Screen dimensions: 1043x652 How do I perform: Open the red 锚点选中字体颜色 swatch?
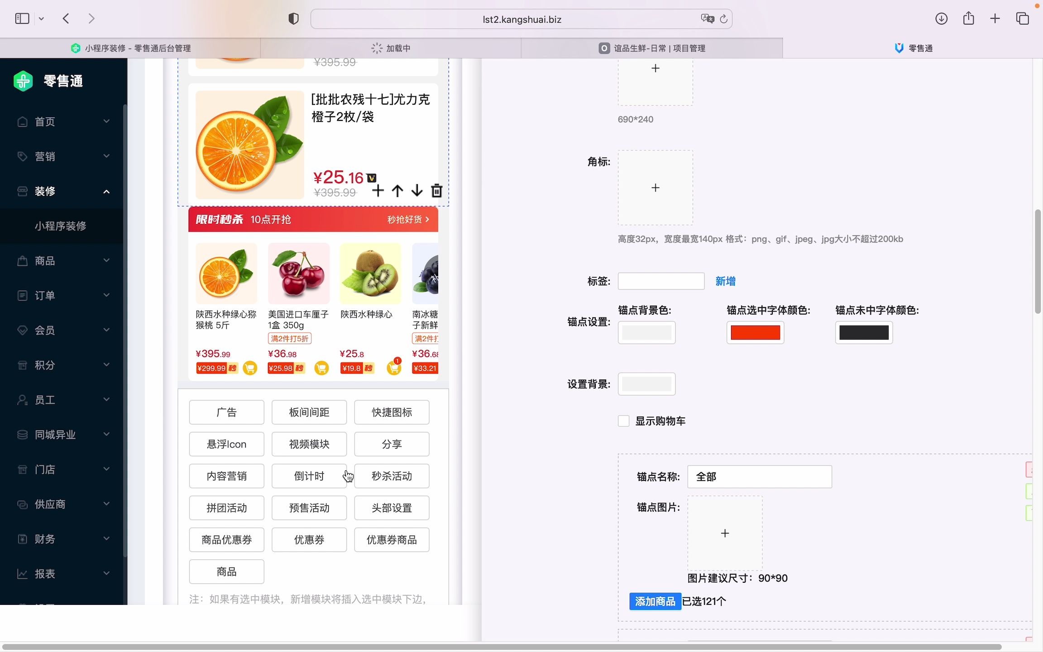coord(755,333)
